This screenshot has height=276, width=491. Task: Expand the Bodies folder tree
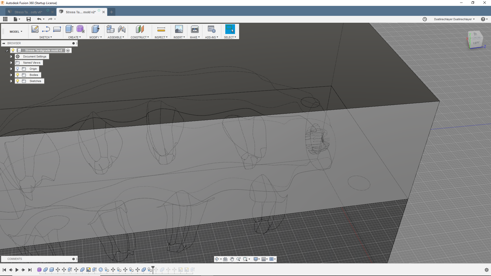(11, 75)
